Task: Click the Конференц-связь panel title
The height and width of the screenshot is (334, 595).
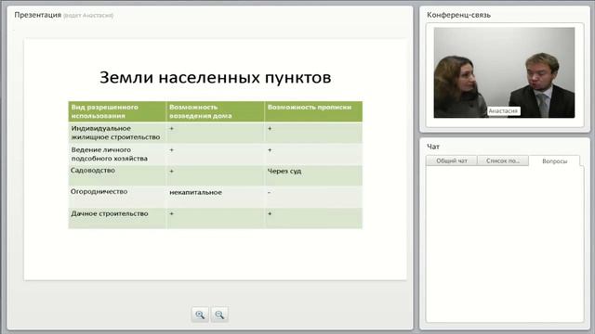Action: pyautogui.click(x=458, y=15)
